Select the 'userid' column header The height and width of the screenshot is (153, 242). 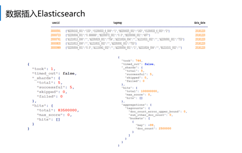[x=56, y=23]
